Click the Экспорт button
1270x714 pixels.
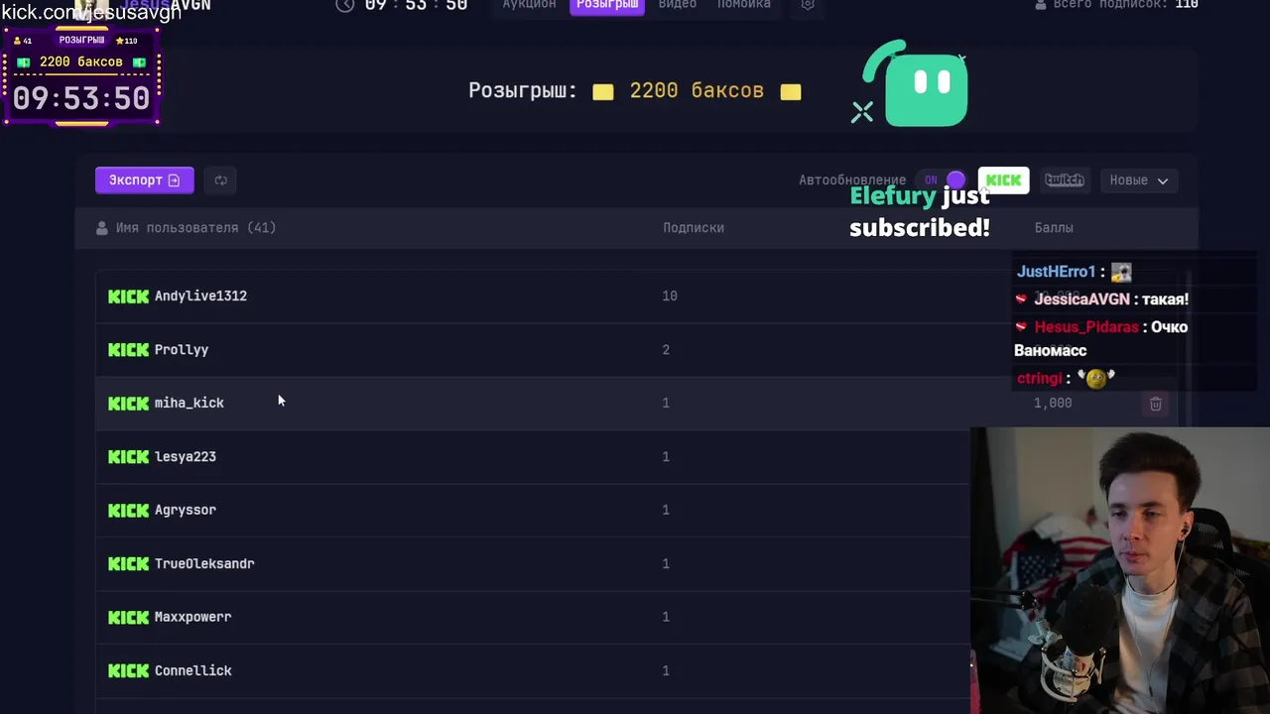pos(144,179)
